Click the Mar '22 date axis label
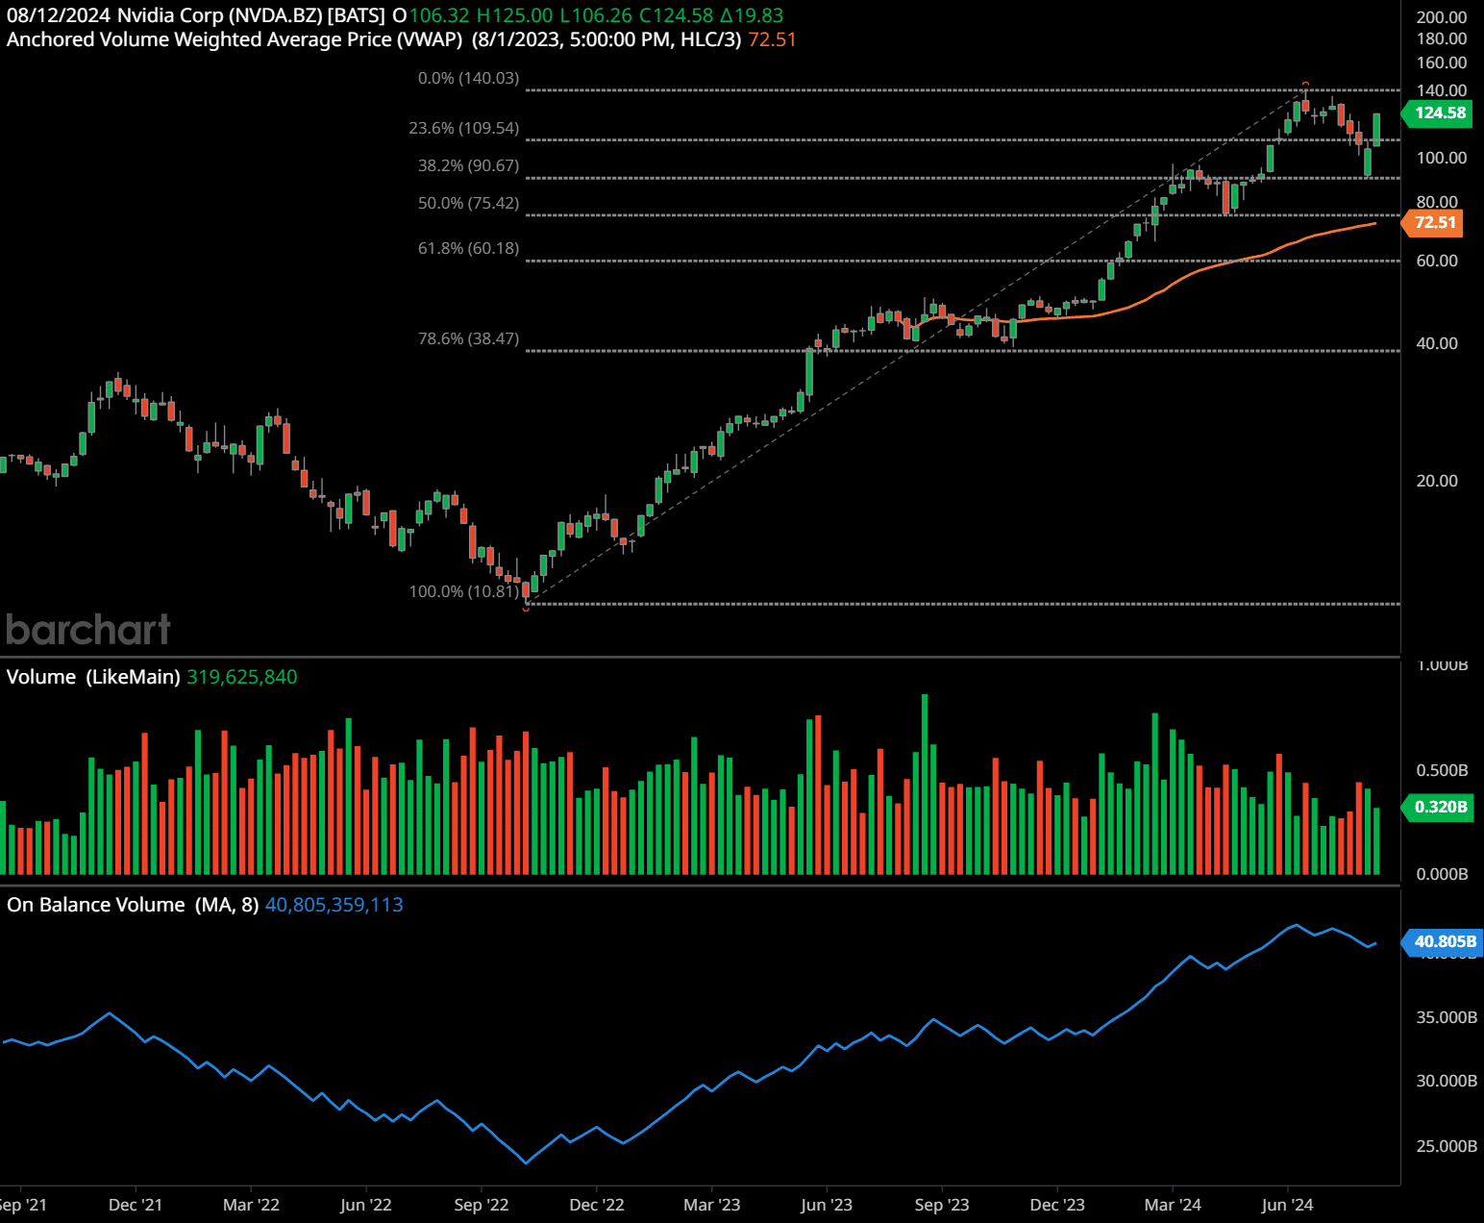The image size is (1484, 1223). pos(251,1205)
